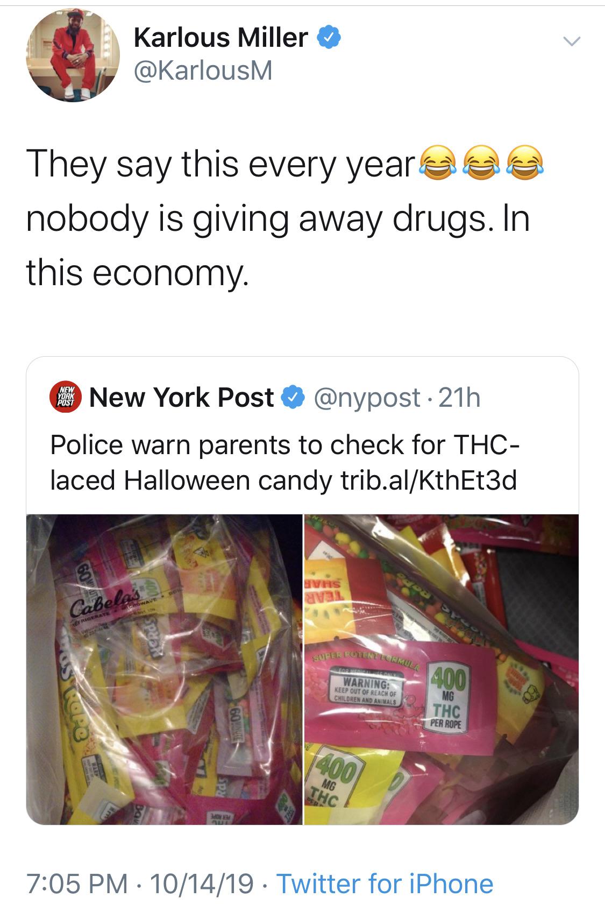This screenshot has width=605, height=919.
Task: Expand the tweet options chevron
Action: click(x=571, y=41)
